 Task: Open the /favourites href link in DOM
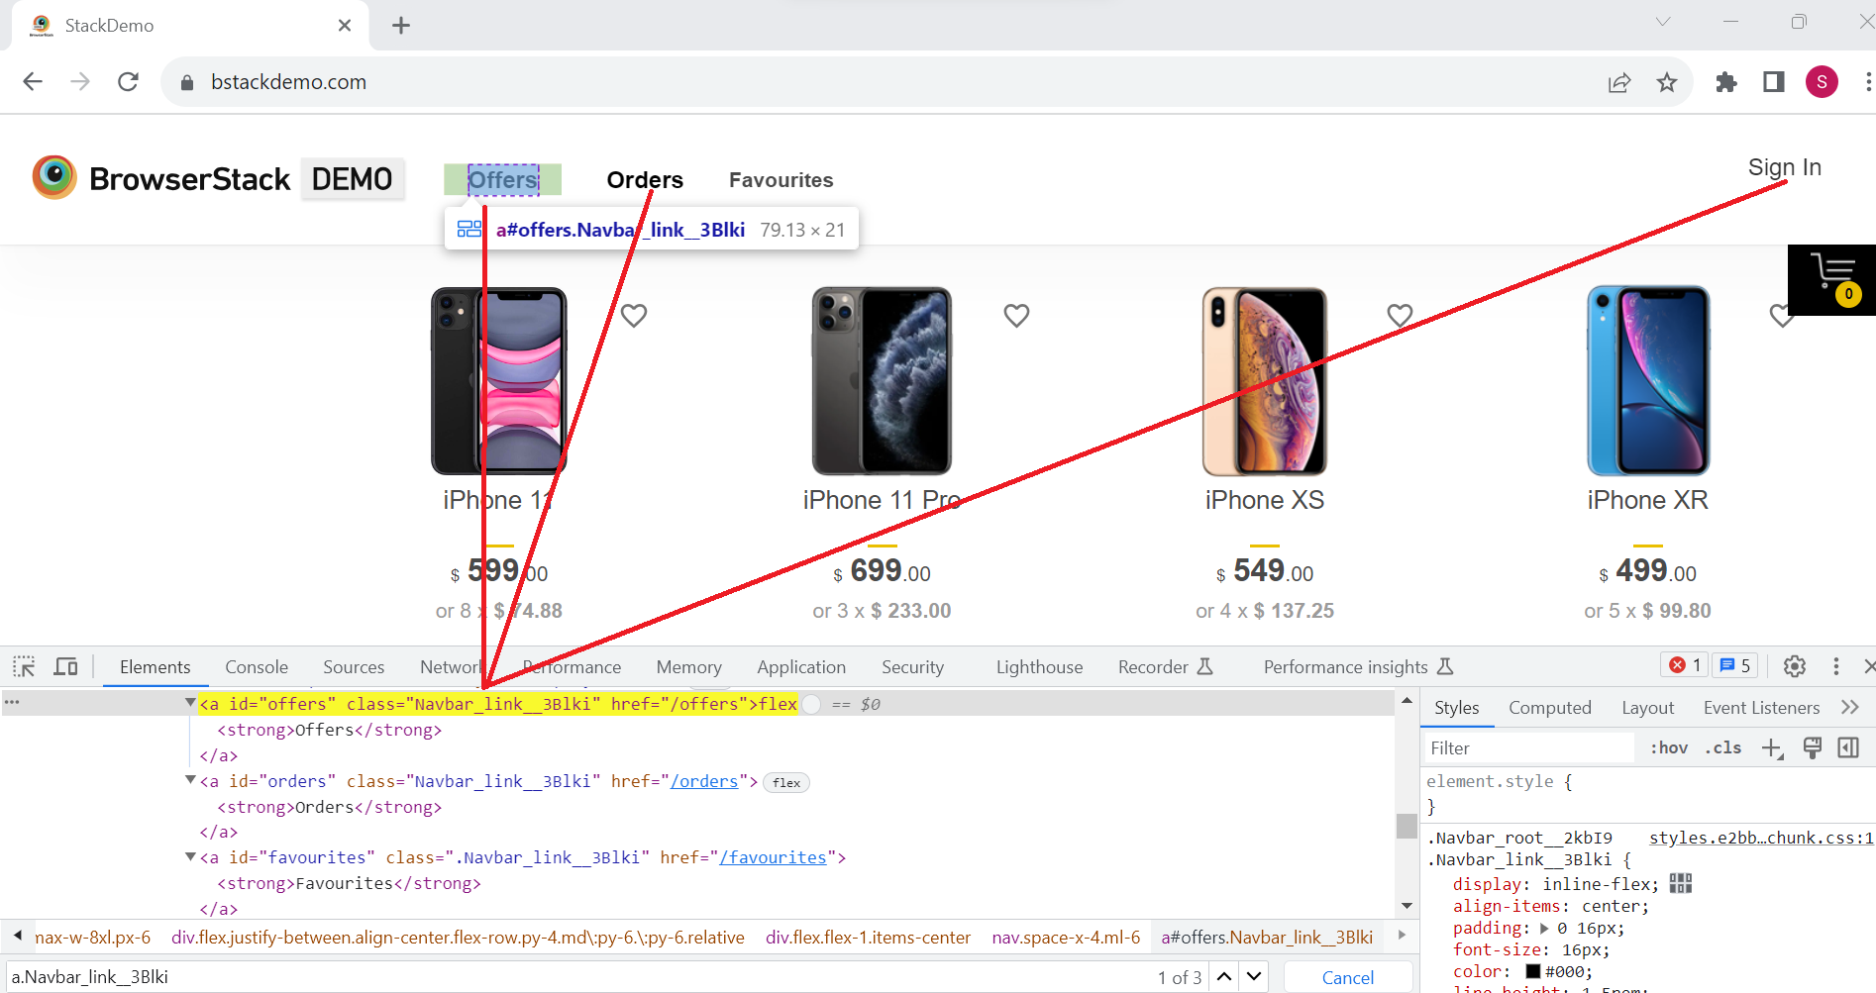pyautogui.click(x=773, y=857)
